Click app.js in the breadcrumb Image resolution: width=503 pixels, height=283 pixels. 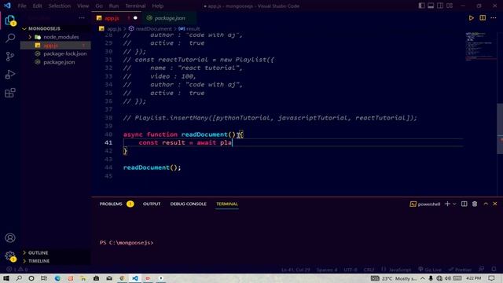click(114, 28)
